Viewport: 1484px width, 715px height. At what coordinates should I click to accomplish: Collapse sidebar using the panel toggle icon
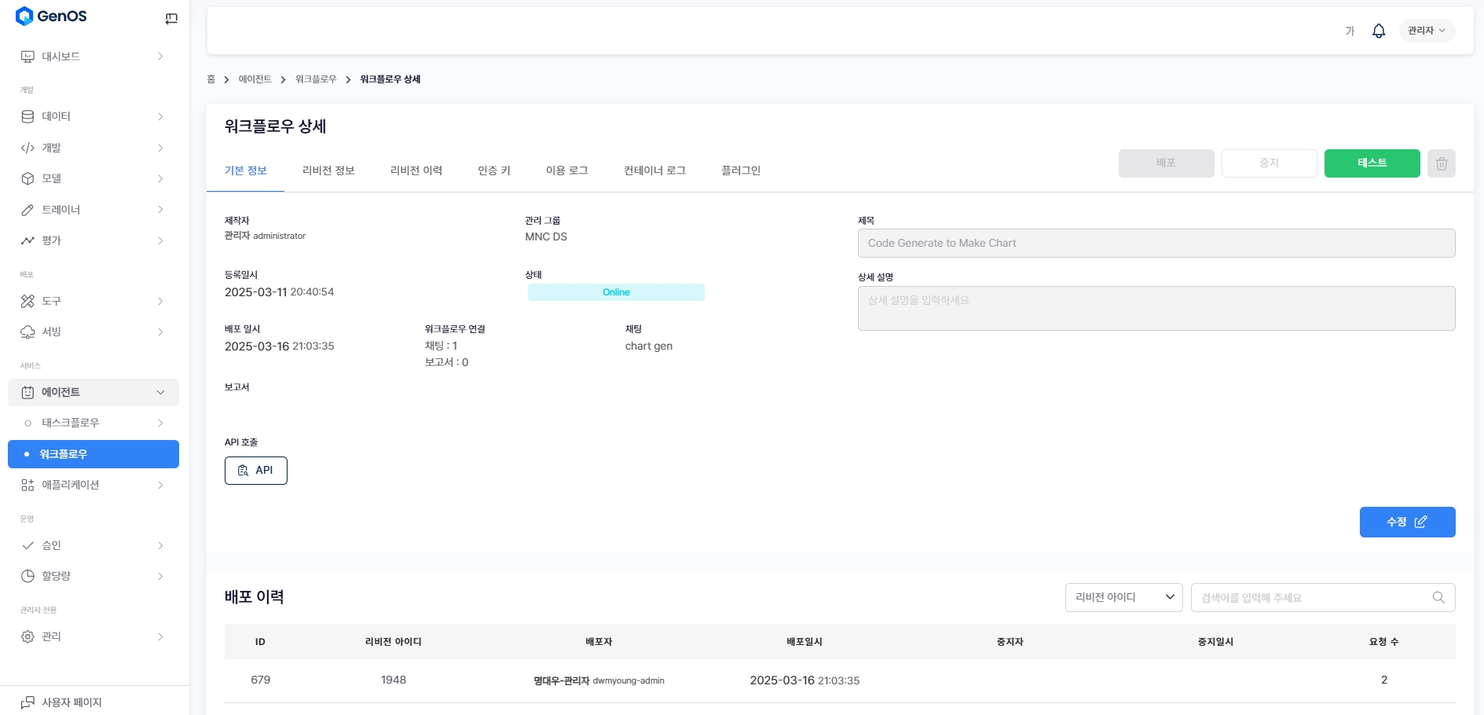pos(171,19)
